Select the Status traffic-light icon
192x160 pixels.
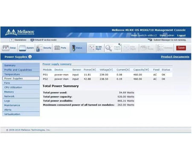tap(73, 48)
